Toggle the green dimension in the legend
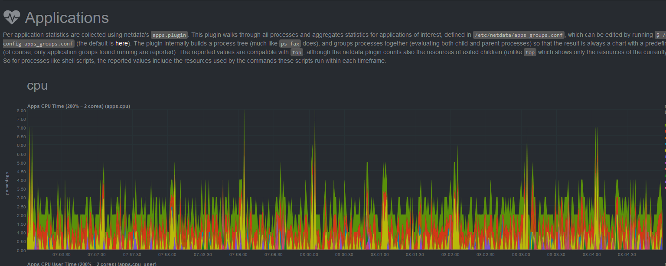Viewport: 666px width, 266px height. point(664,125)
